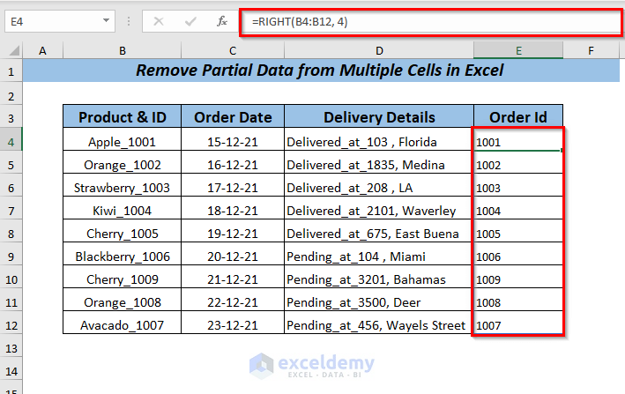This screenshot has height=394, width=625.
Task: Click the title cell 'Remove Partial Data'
Action: [321, 71]
